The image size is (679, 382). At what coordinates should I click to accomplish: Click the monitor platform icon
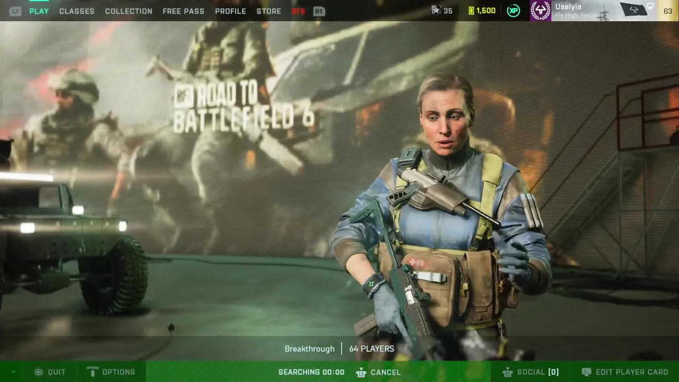point(650,6)
